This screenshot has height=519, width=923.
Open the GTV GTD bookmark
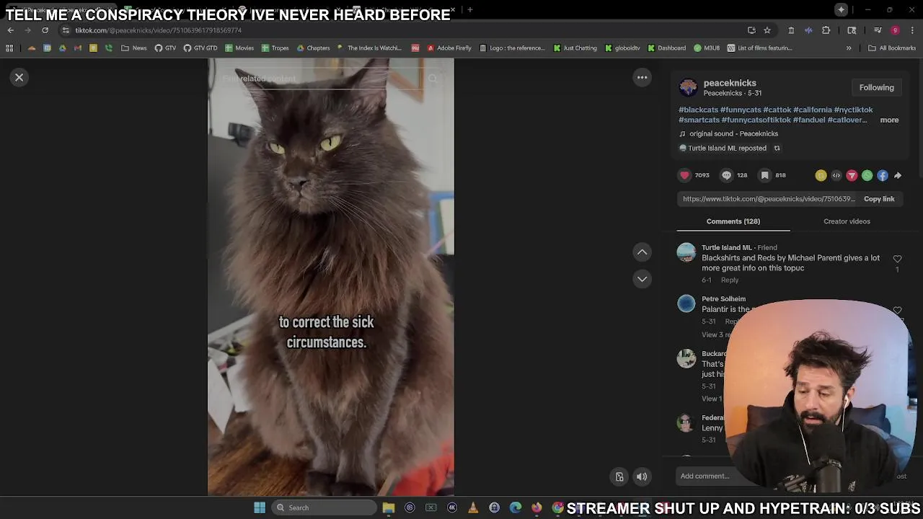[x=200, y=48]
